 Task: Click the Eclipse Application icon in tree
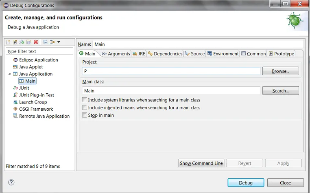click(15, 60)
